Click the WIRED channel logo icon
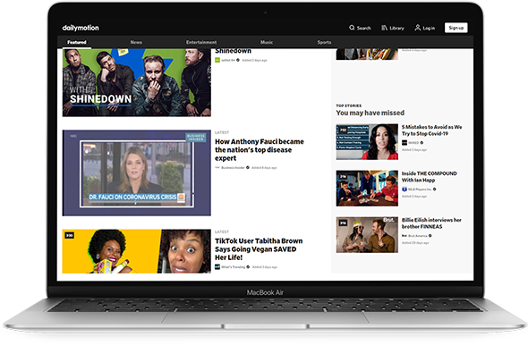The width and height of the screenshot is (528, 345). pos(405,143)
